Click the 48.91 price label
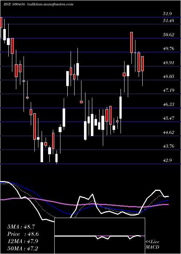 click(169, 62)
